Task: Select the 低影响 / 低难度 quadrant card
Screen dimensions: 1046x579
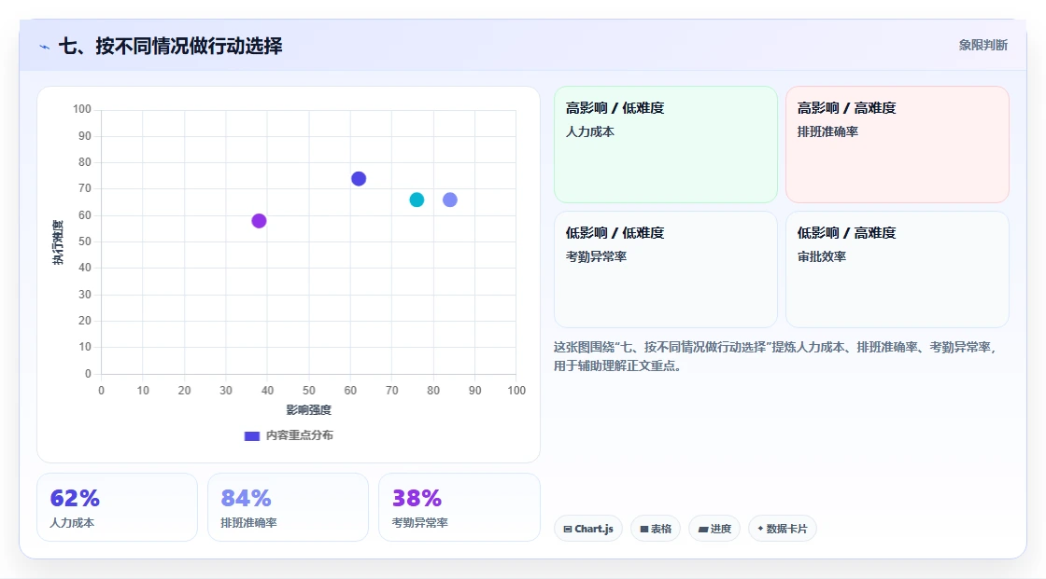Action: point(666,269)
